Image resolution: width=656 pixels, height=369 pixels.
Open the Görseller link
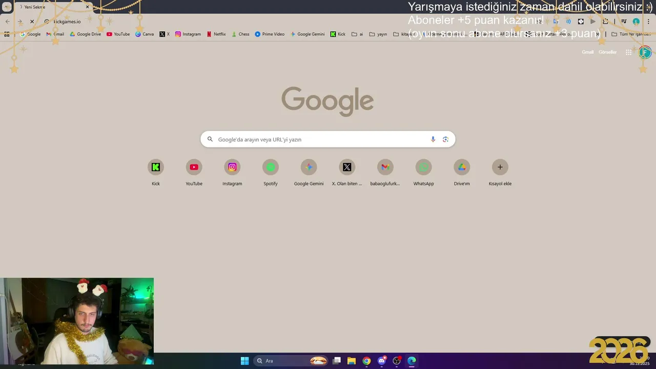click(607, 52)
